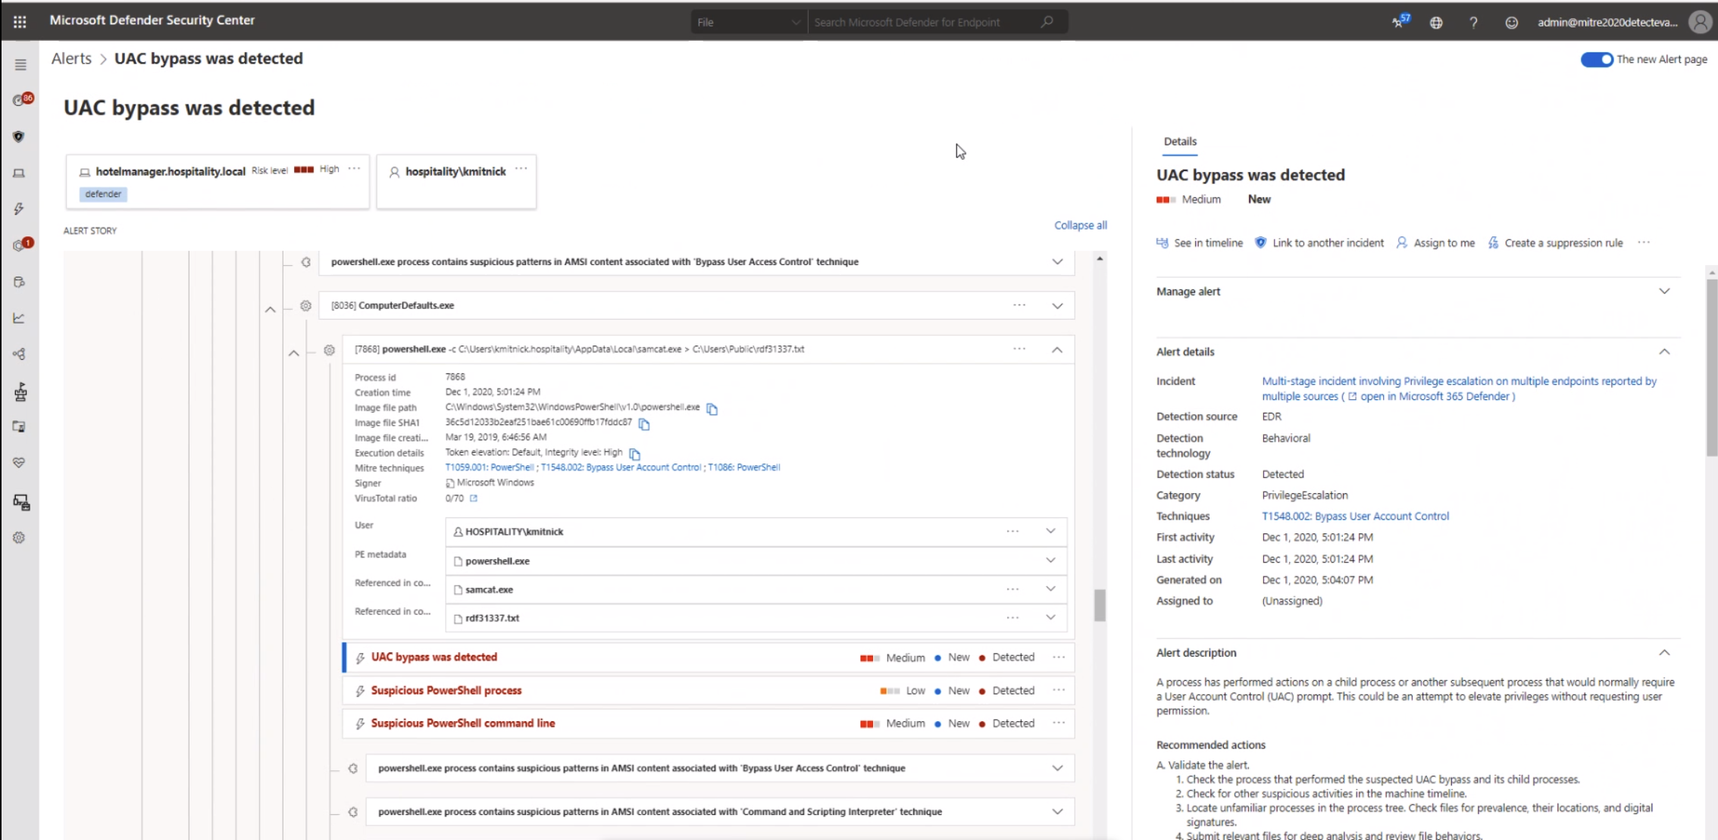Open T1086: PowerShell Mitre technique link

click(x=743, y=467)
